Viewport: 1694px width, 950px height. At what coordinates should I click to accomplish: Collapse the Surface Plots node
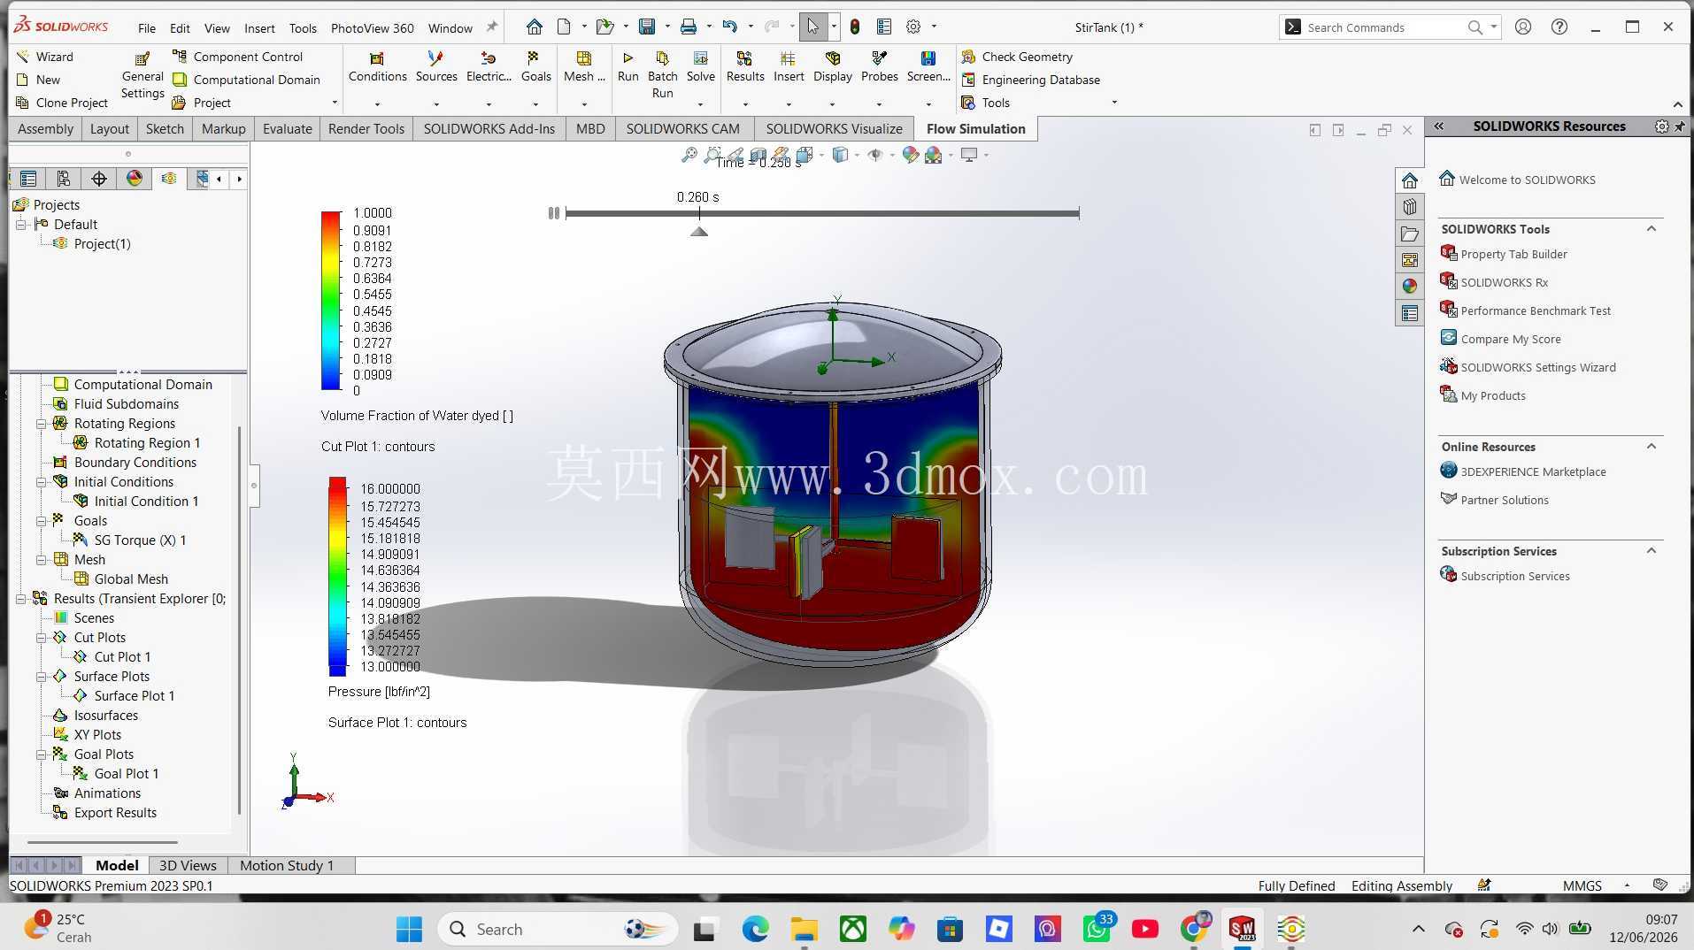tap(41, 677)
